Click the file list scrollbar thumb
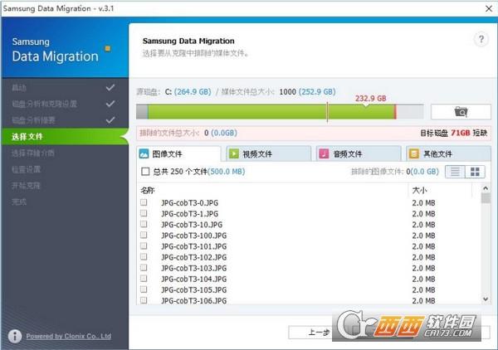The height and width of the screenshot is (350, 498). point(486,198)
